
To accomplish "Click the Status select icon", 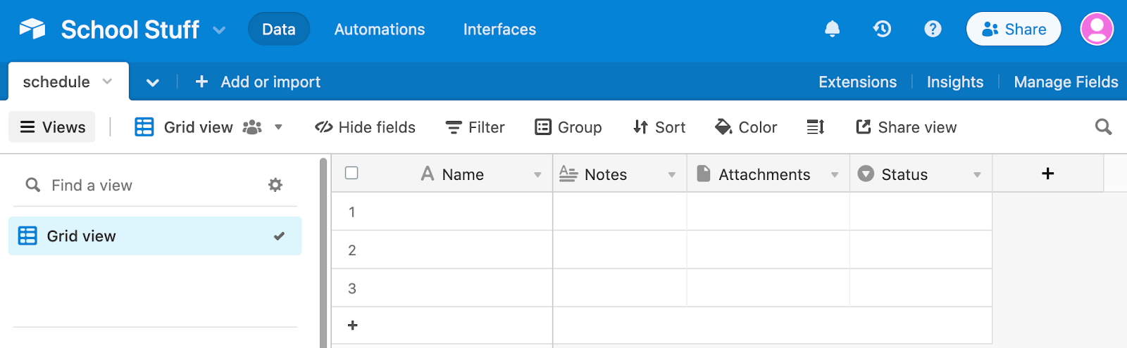I will pos(866,174).
